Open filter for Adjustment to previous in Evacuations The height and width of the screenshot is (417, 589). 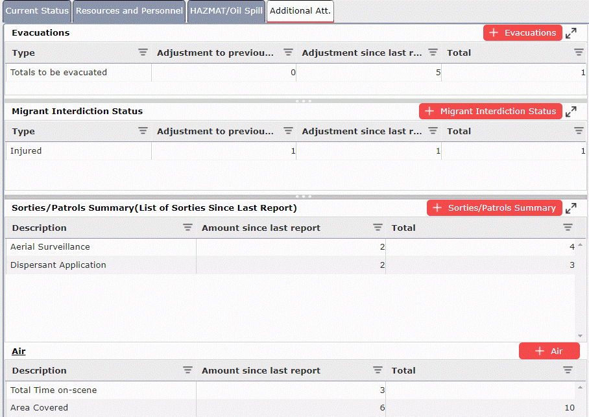click(x=288, y=53)
